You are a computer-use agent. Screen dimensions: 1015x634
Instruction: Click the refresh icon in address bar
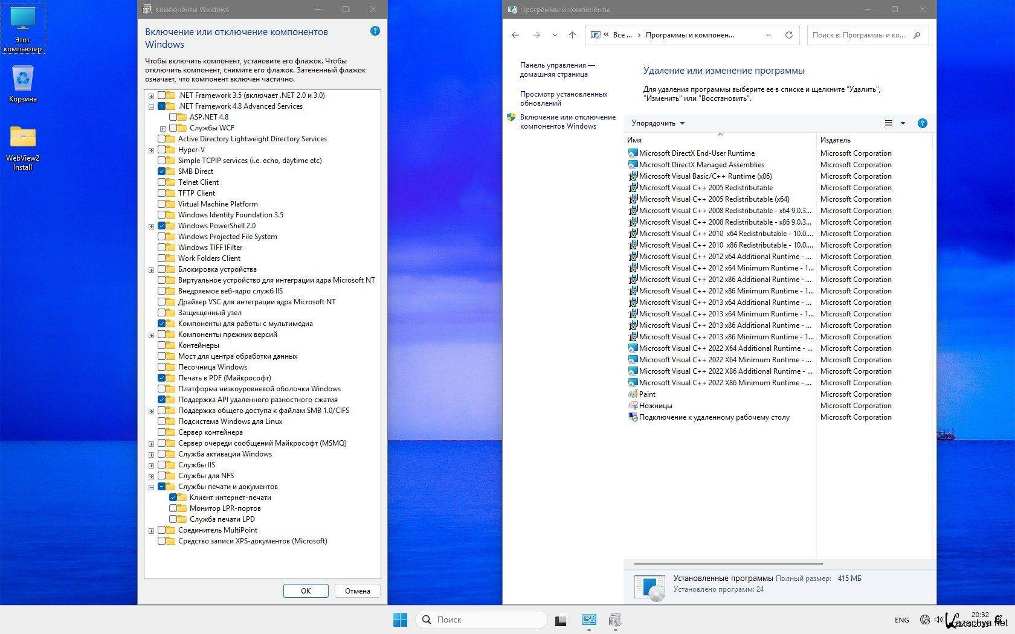[788, 35]
